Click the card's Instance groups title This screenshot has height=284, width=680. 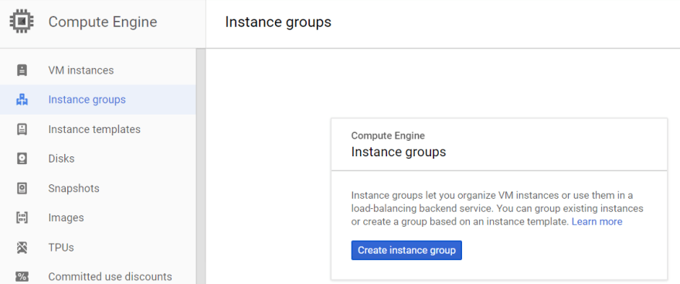pos(399,152)
